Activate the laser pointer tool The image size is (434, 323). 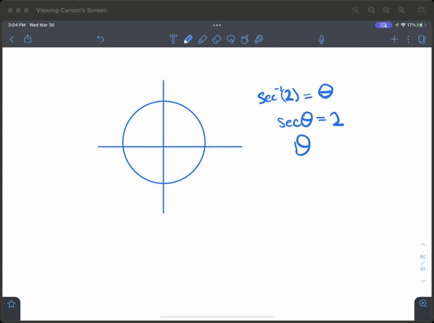pyautogui.click(x=259, y=39)
